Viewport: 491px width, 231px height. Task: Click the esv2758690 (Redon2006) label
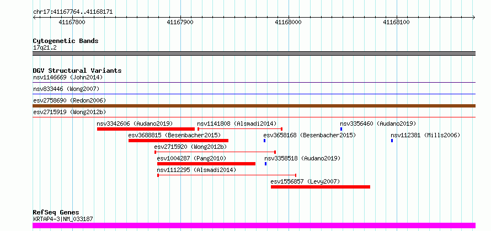[70, 100]
